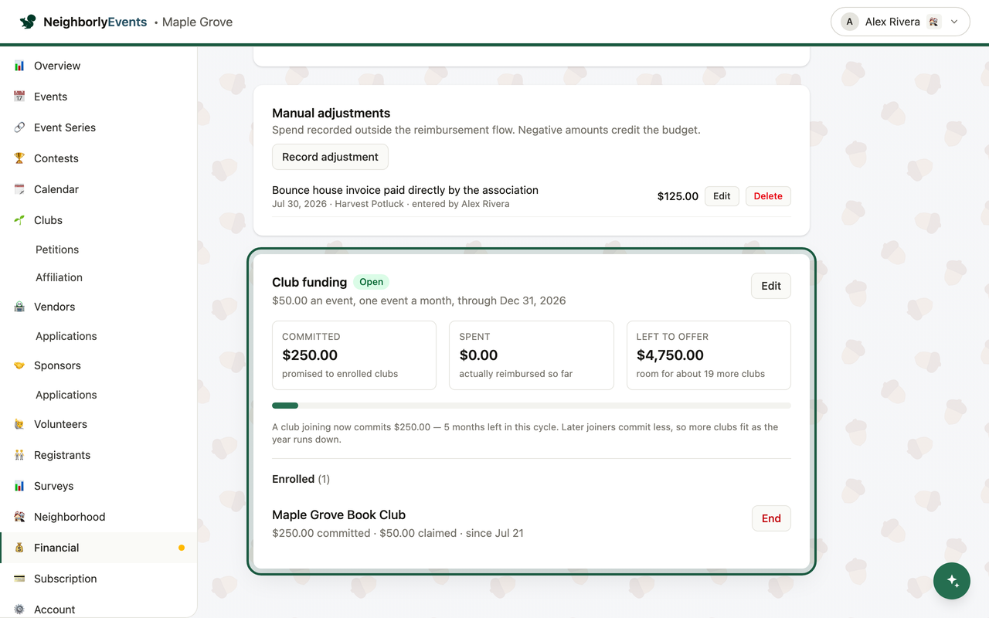Edit the Club funding settings
This screenshot has width=989, height=618.
pos(771,286)
